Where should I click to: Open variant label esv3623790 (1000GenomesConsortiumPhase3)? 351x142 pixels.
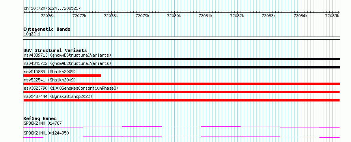click(x=71, y=88)
